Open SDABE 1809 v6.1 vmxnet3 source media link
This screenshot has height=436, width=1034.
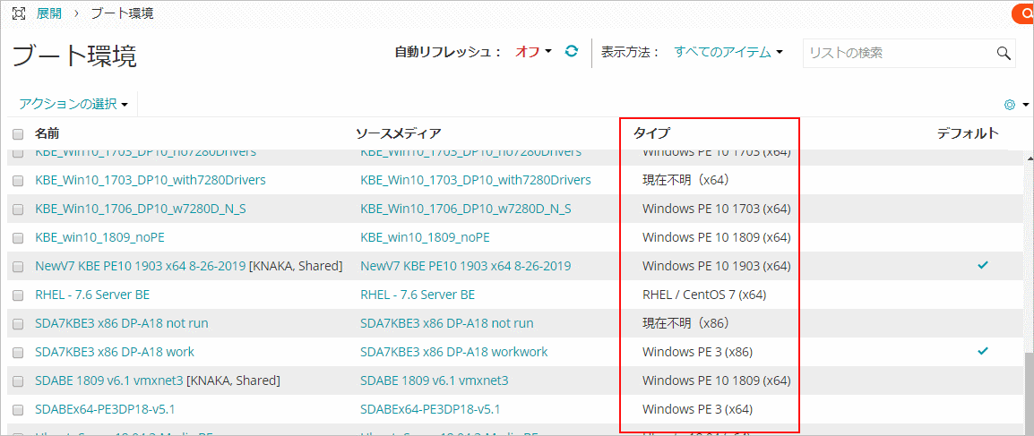pos(434,380)
